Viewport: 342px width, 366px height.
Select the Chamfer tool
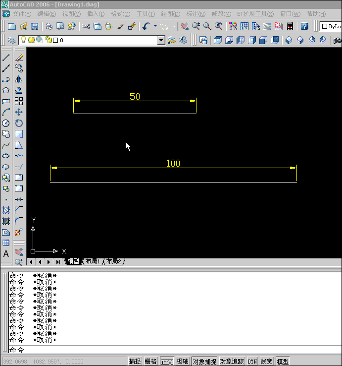(x=19, y=210)
